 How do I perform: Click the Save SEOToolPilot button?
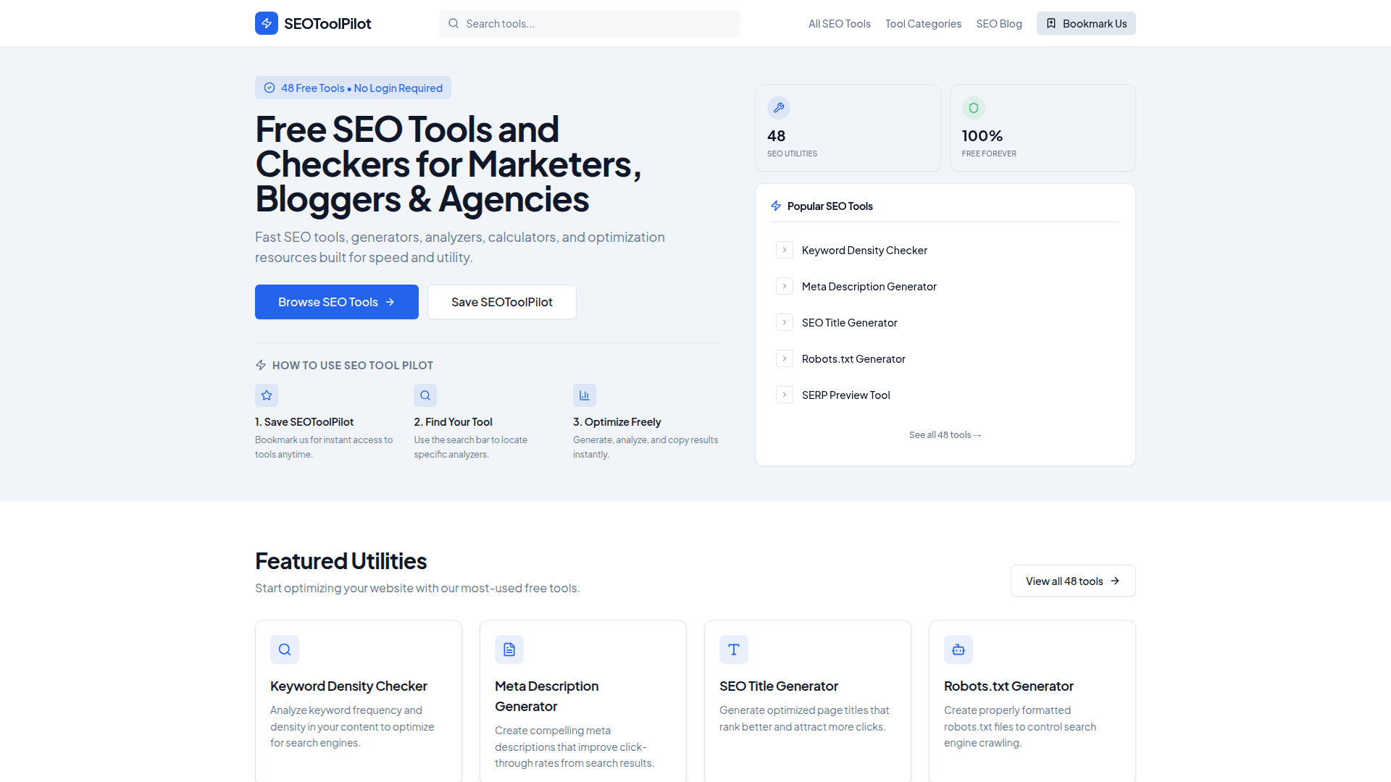point(502,302)
